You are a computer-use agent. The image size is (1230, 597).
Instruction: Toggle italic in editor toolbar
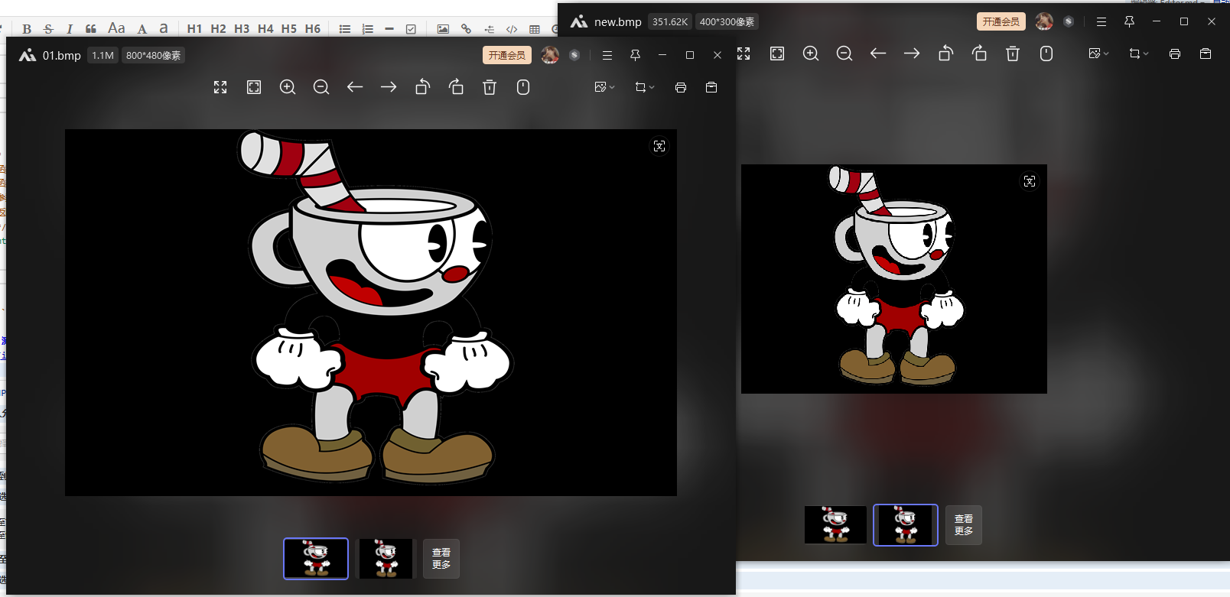(70, 28)
